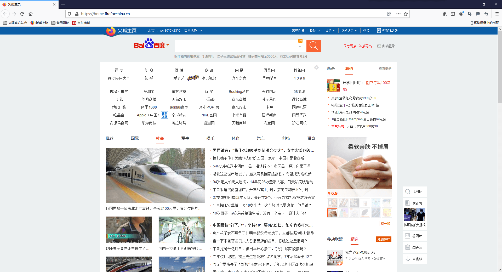This screenshot has width=502, height=272.
Task: Reload the current page
Action: (22, 14)
